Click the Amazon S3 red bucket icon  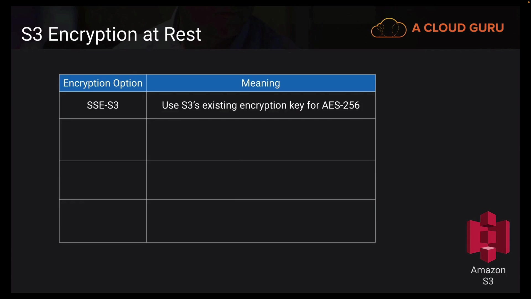coord(488,237)
